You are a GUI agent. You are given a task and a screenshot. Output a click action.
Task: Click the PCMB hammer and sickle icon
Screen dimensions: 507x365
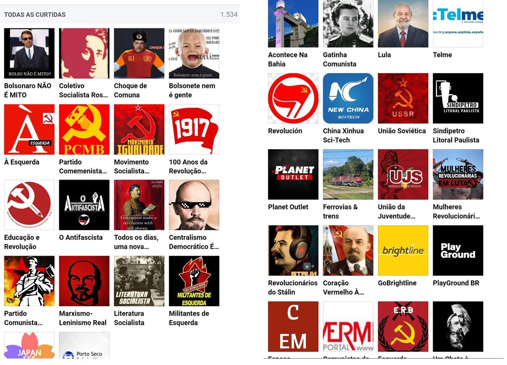(84, 129)
